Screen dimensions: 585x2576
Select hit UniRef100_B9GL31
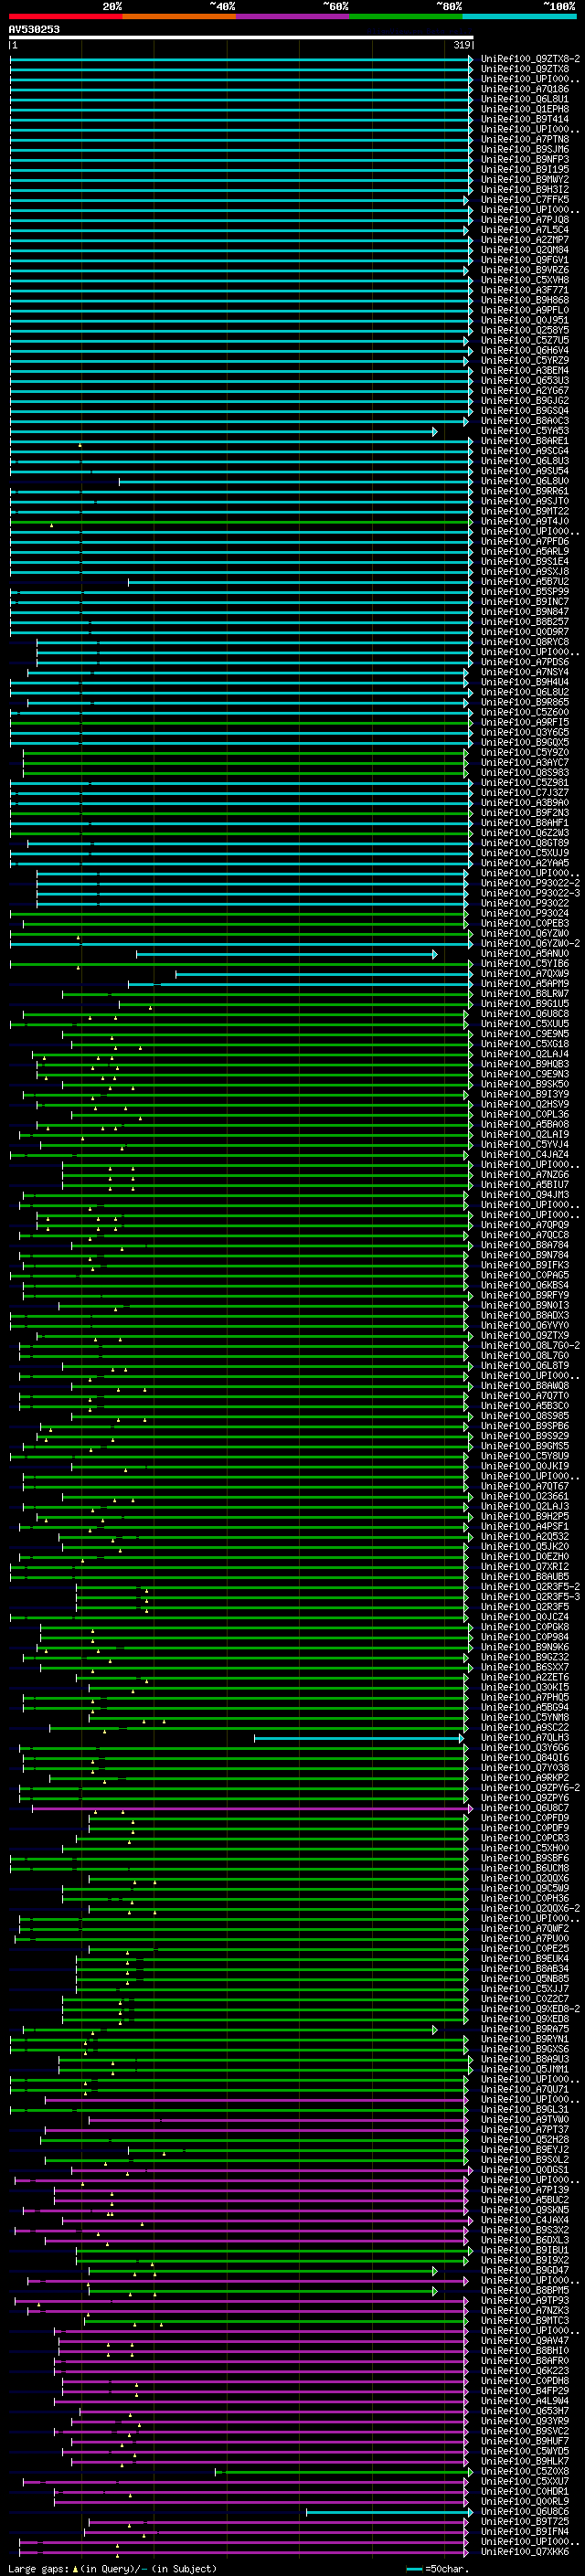[x=525, y=2110]
